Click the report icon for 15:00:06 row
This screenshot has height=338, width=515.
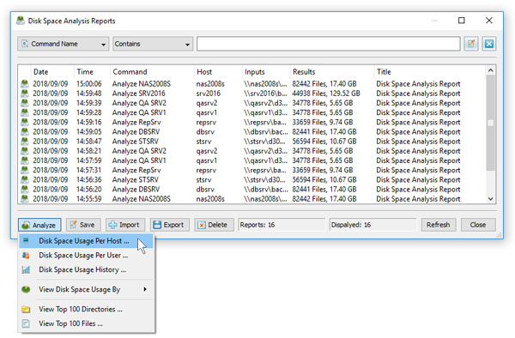(25, 84)
